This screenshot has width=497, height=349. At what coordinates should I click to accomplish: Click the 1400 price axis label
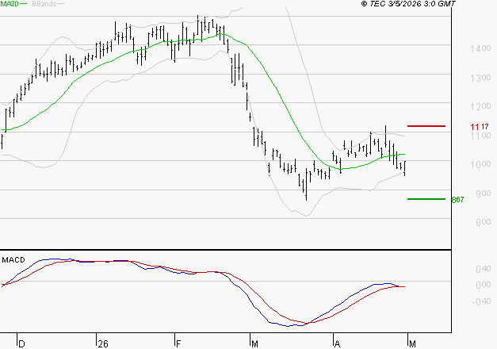pos(480,48)
